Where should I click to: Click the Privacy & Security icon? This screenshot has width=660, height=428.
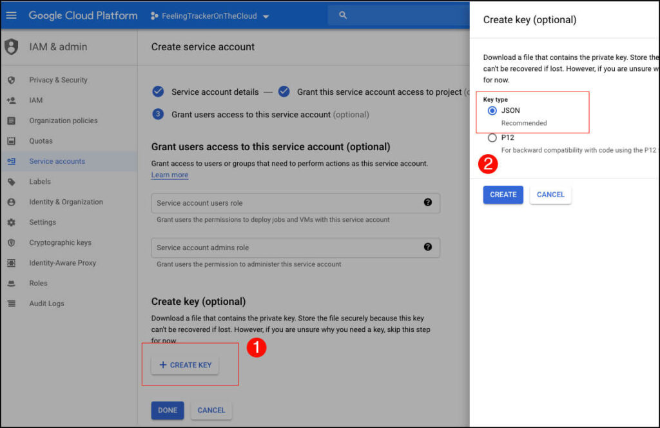click(12, 80)
